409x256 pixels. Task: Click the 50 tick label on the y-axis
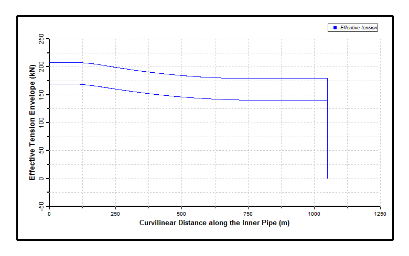coord(42,151)
